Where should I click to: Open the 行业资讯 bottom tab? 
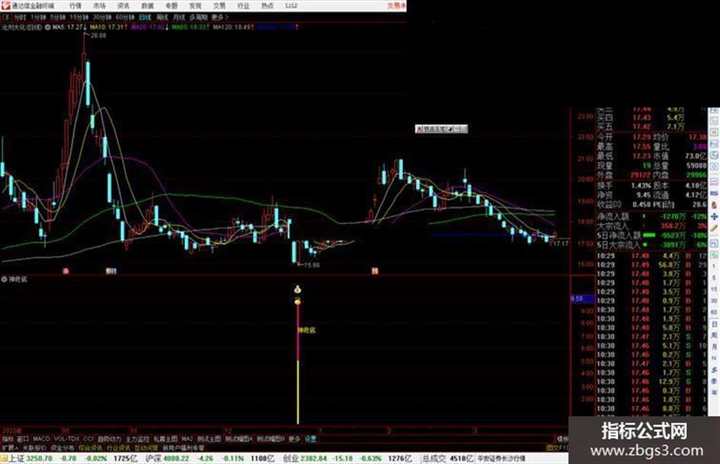point(118,447)
